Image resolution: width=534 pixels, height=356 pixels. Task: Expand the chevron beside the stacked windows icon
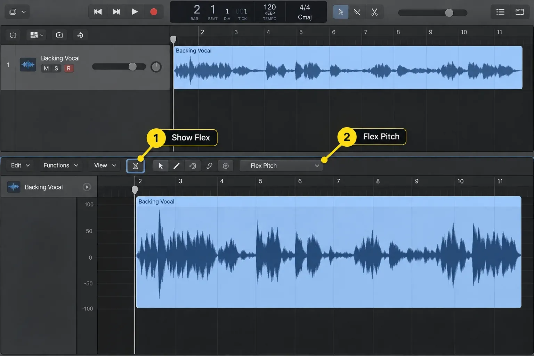[24, 12]
